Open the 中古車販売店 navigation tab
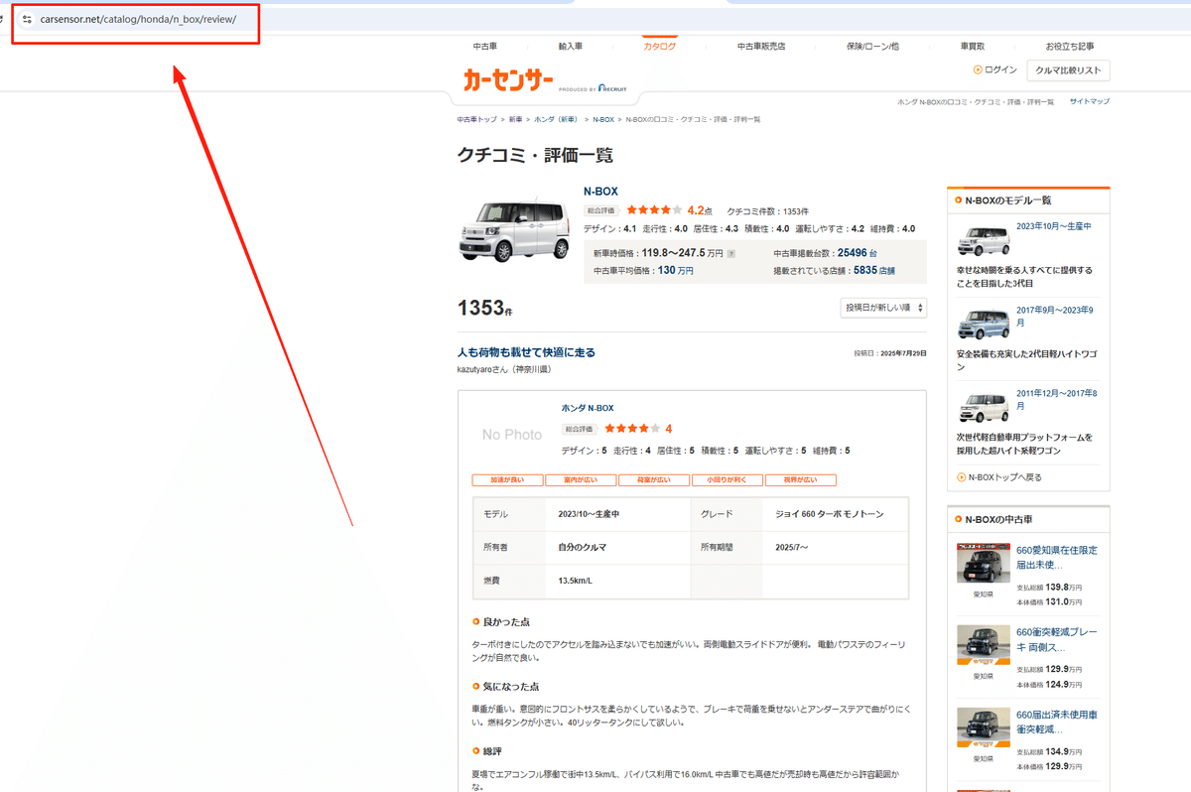The image size is (1191, 792). click(761, 47)
